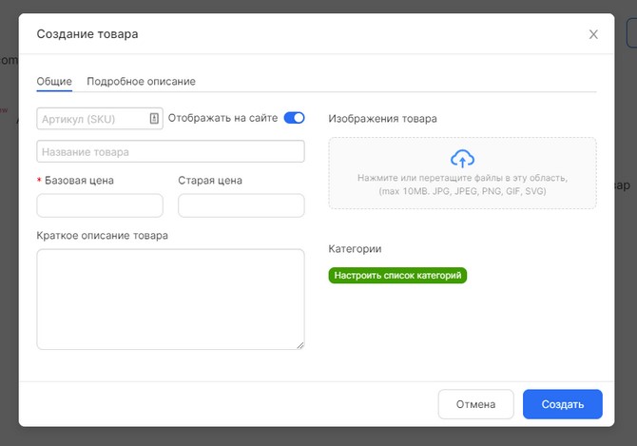This screenshot has width=637, height=446.
Task: Click into the Название товара field
Action: (170, 152)
